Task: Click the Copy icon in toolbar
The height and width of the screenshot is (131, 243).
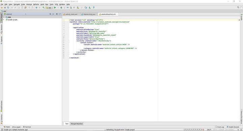Action: 22,7
